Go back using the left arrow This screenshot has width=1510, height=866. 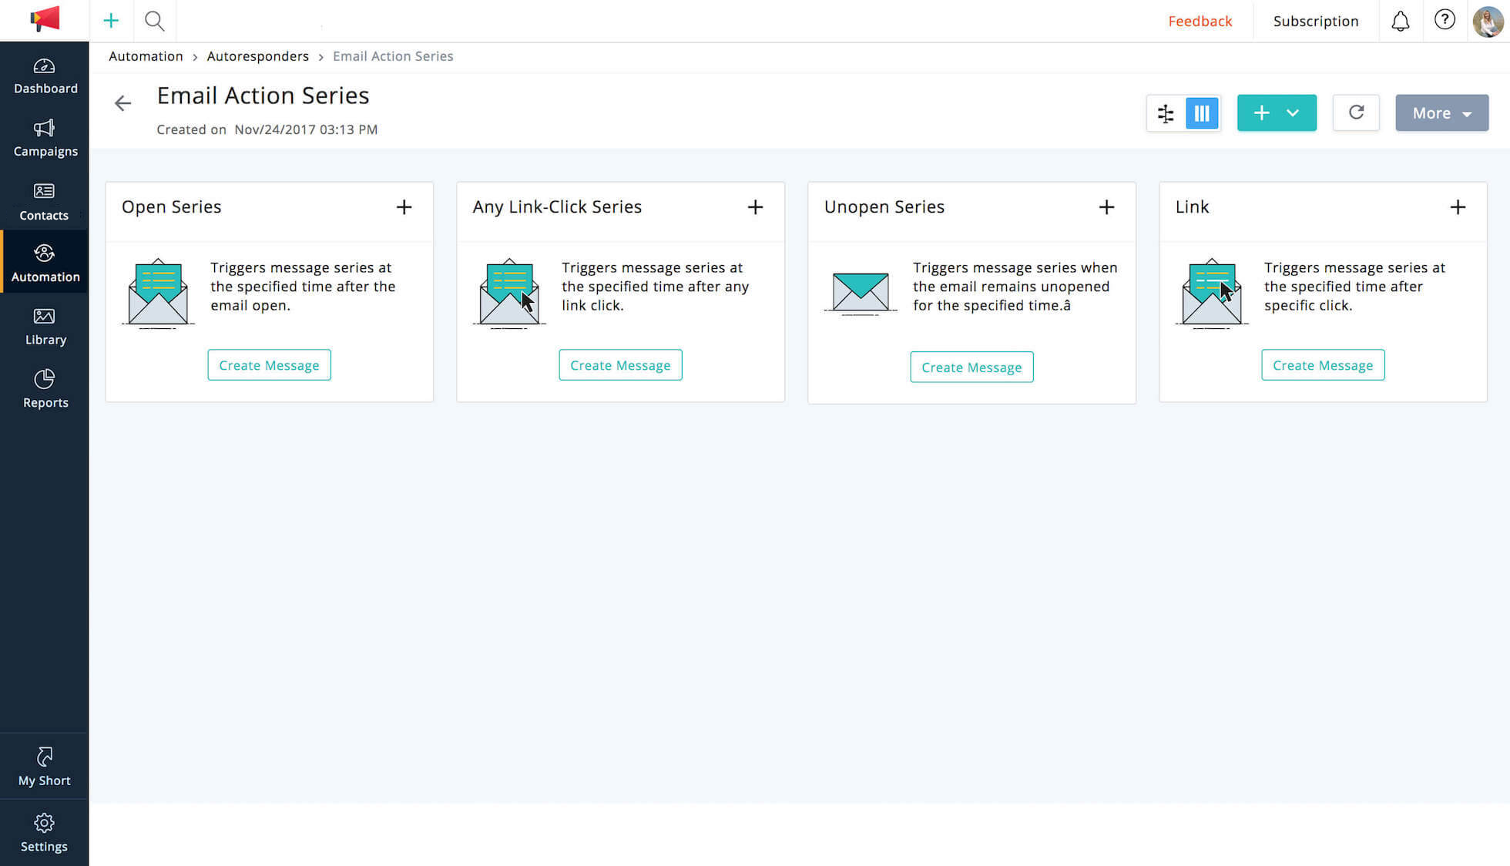click(122, 103)
